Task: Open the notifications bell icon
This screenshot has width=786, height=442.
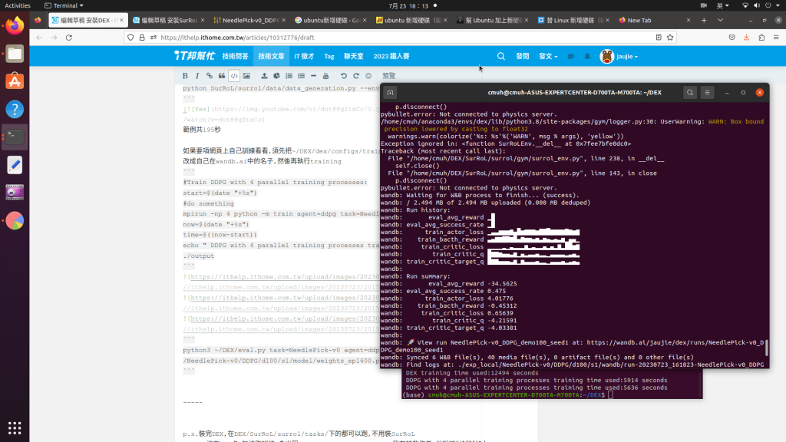Action: point(587,56)
